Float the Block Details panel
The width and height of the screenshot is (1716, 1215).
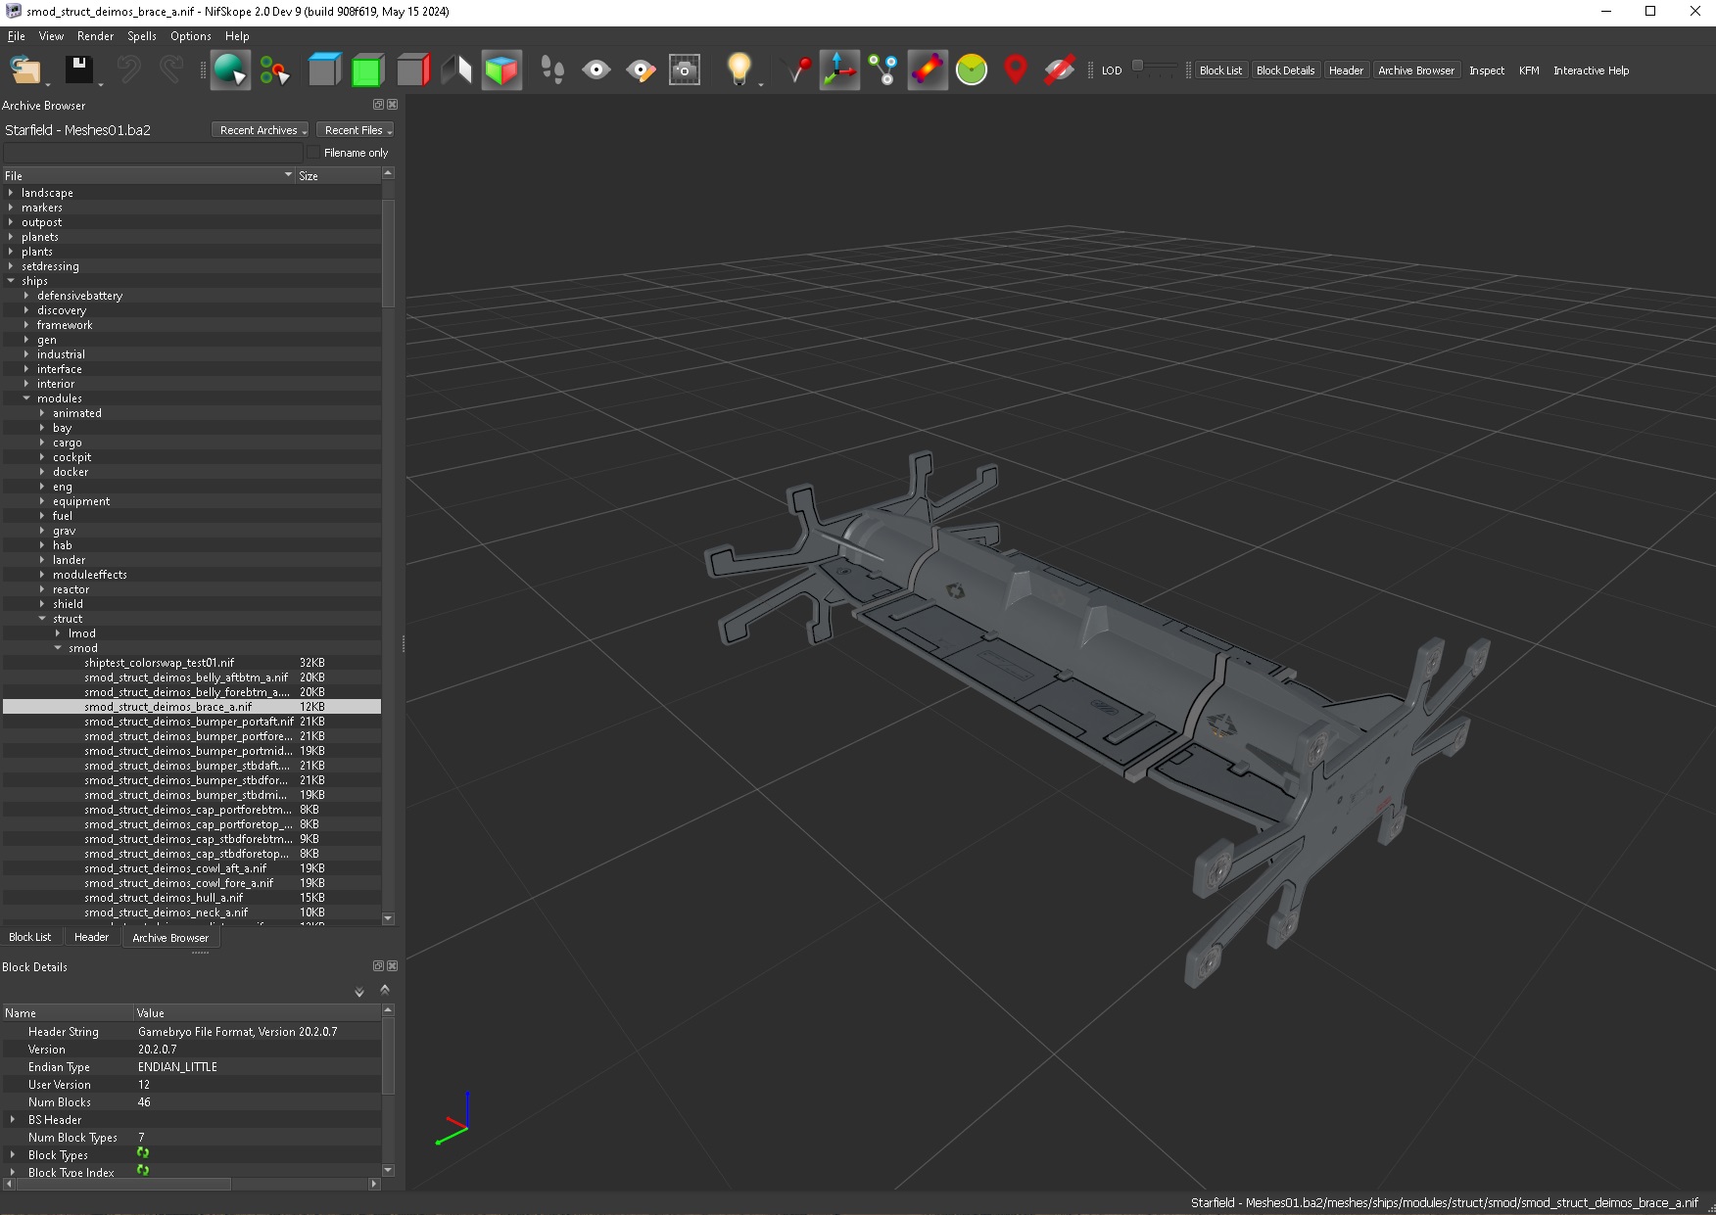(378, 966)
